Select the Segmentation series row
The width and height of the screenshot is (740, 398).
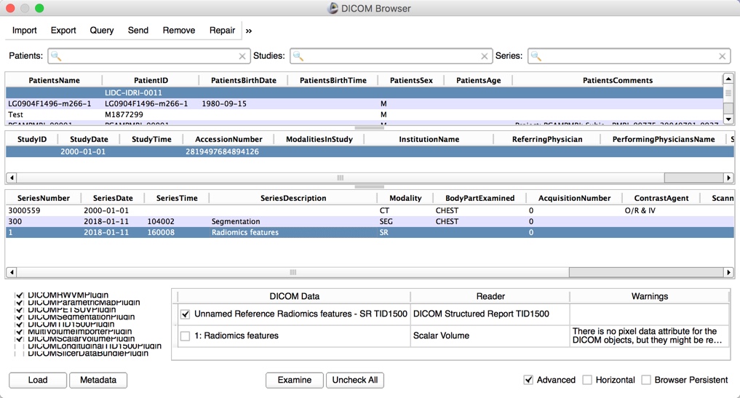point(370,221)
